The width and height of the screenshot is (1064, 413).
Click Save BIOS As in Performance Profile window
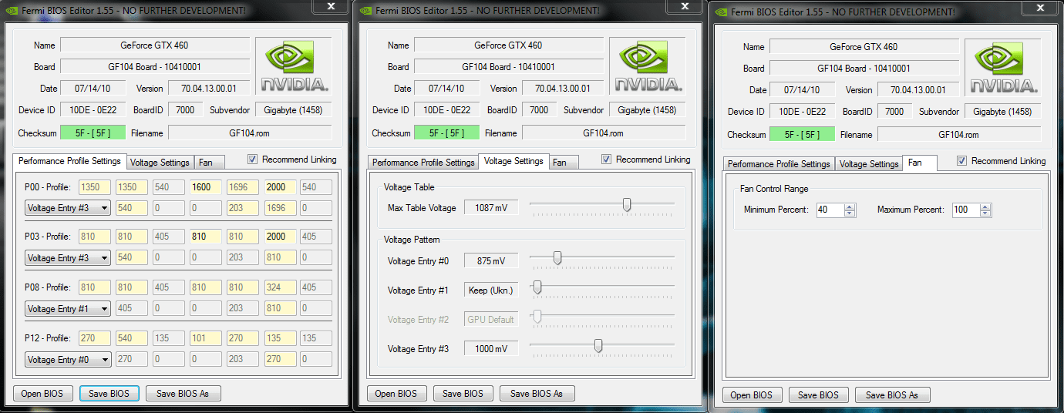(183, 393)
